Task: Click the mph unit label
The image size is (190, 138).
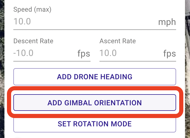Action: [167, 22]
